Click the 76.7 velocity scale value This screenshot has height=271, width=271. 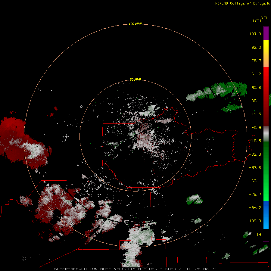click(256, 61)
